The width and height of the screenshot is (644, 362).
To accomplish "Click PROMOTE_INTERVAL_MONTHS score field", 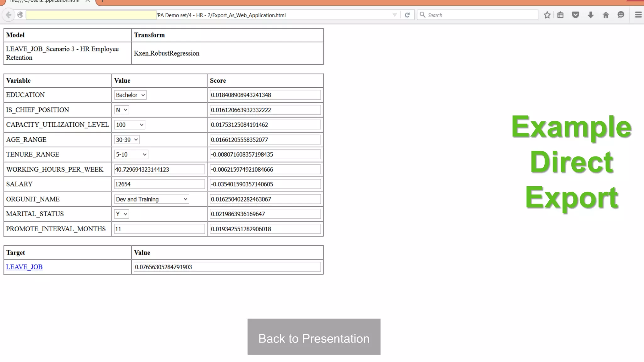I will click(265, 229).
